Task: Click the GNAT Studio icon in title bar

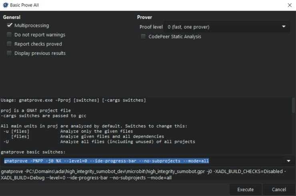Action: (x=5, y=5)
